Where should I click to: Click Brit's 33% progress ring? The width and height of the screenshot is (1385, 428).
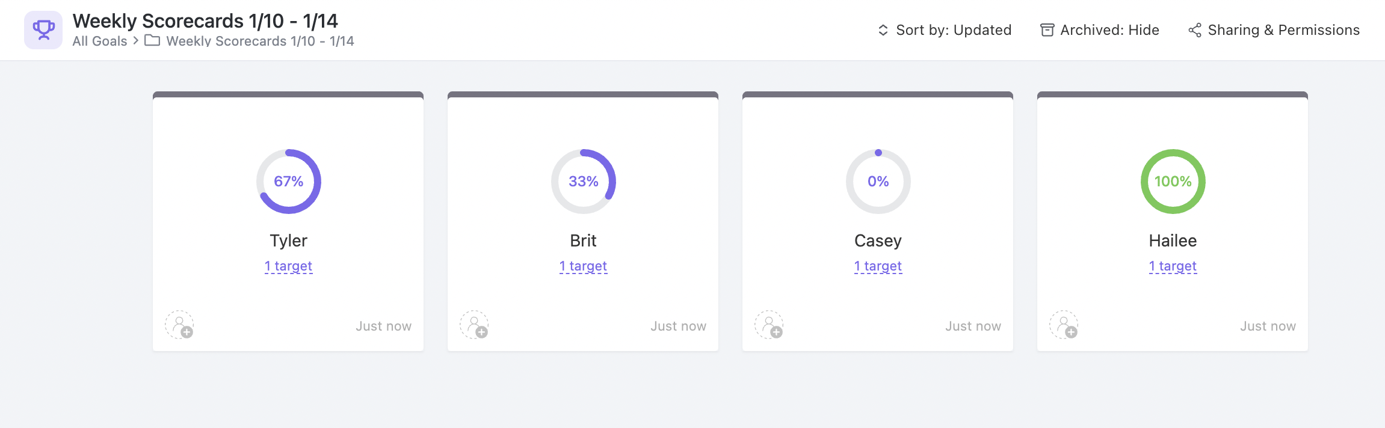click(584, 182)
